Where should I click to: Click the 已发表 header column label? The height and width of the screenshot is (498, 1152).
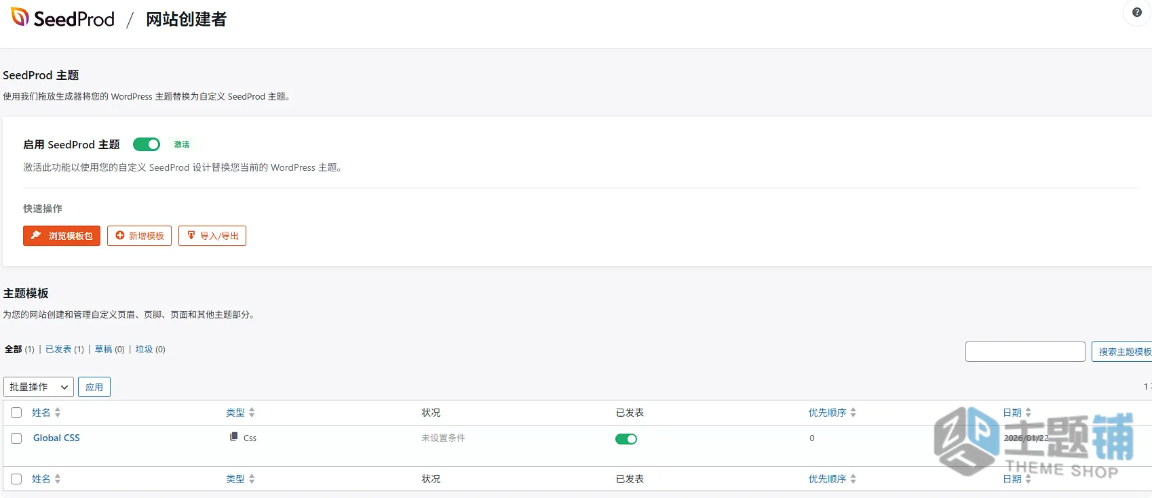[630, 413]
